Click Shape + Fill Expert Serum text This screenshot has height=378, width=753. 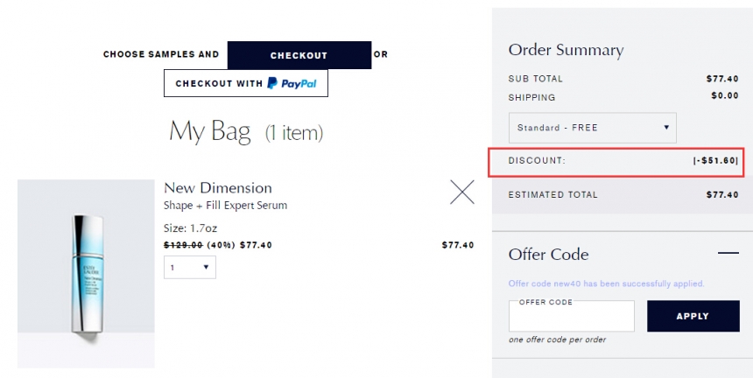225,206
